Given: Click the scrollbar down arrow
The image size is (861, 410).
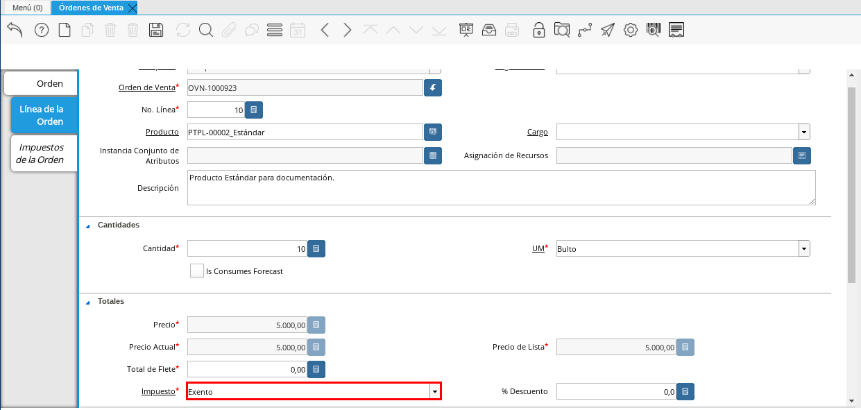Looking at the screenshot, I should (x=851, y=401).
